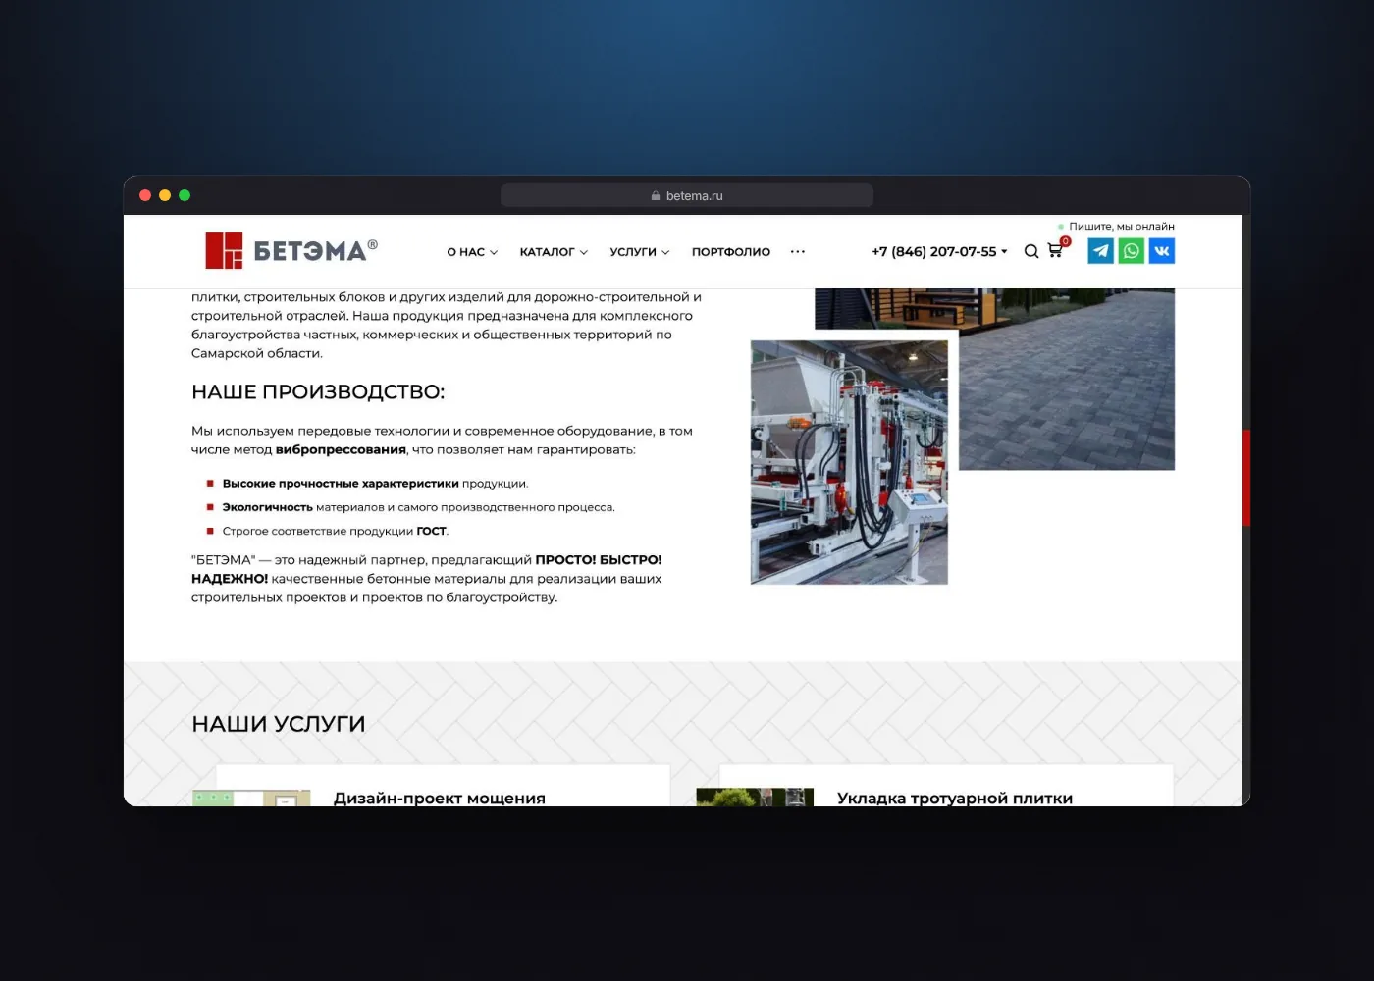Open the WhatsApp chat icon

pyautogui.click(x=1132, y=251)
